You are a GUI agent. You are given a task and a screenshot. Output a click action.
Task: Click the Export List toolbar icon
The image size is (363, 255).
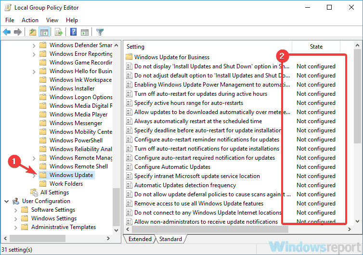[59, 32]
